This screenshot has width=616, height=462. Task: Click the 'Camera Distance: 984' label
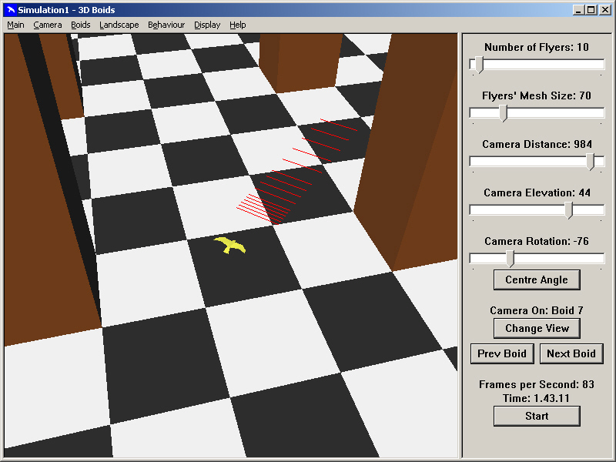pyautogui.click(x=537, y=144)
